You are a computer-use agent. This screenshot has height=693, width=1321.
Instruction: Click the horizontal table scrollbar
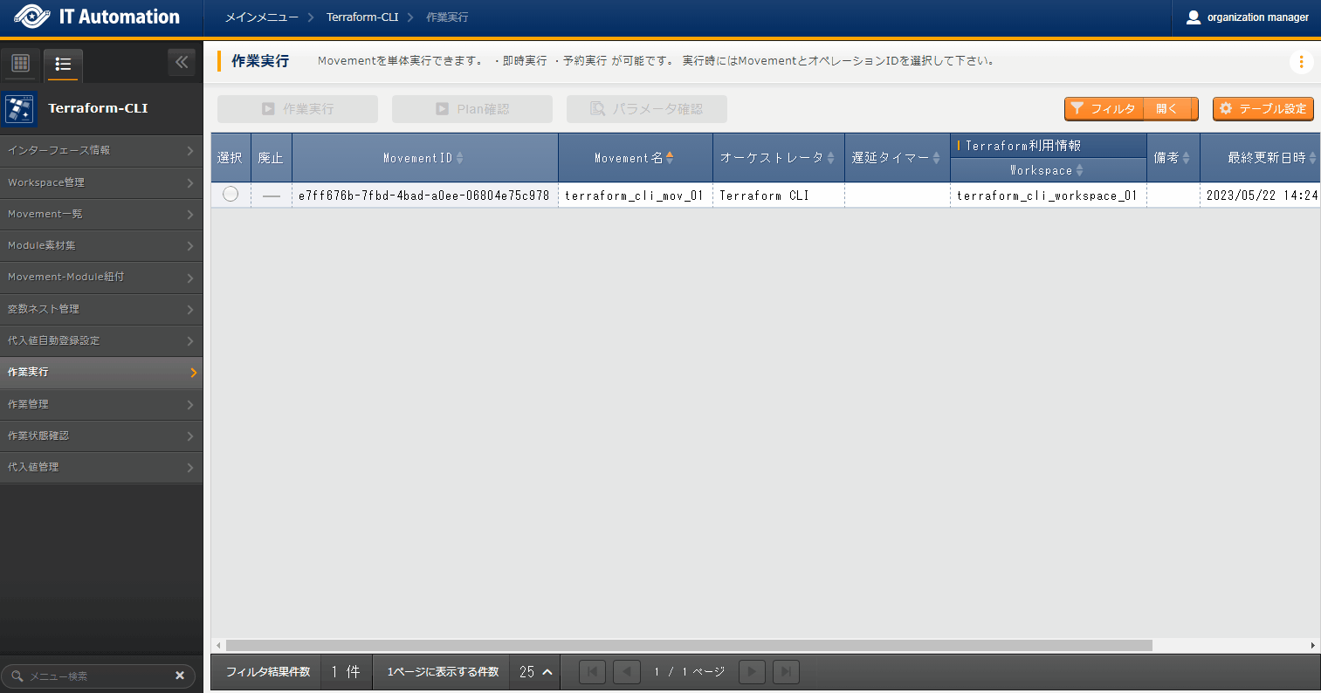coord(688,646)
